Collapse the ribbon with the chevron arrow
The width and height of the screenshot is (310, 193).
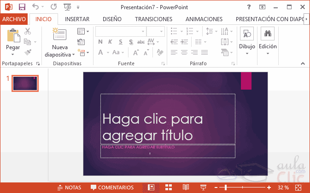click(x=303, y=63)
